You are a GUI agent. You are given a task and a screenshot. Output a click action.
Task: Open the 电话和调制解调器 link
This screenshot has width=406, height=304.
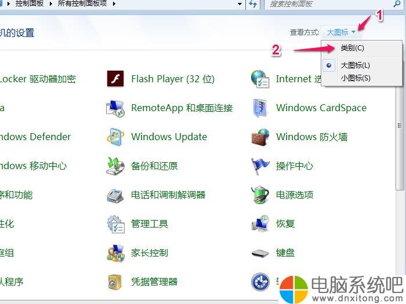tap(168, 195)
